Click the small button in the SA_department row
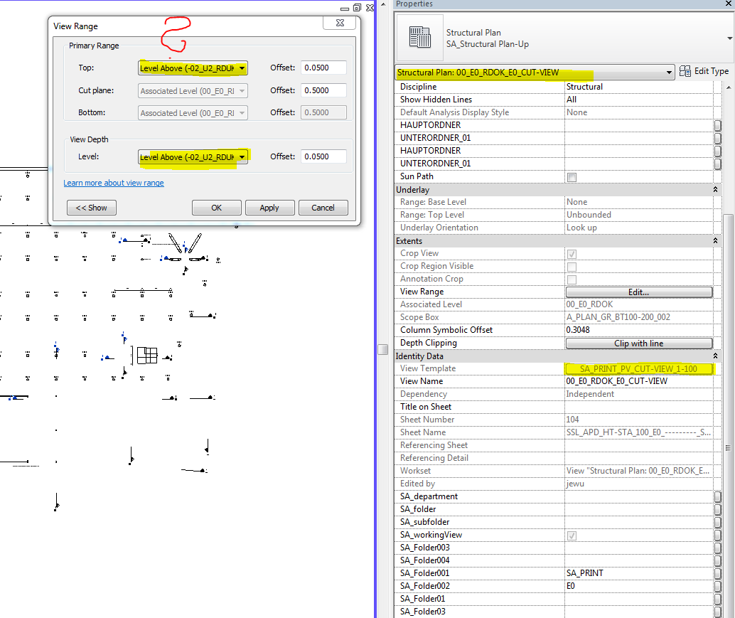This screenshot has width=735, height=618. point(717,496)
